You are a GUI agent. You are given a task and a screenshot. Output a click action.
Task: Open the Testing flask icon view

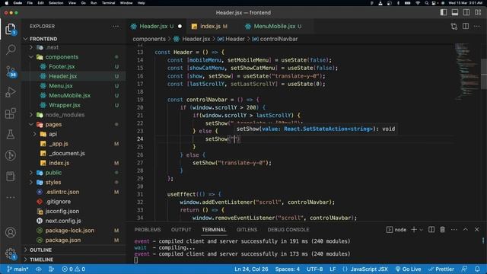coord(11,134)
